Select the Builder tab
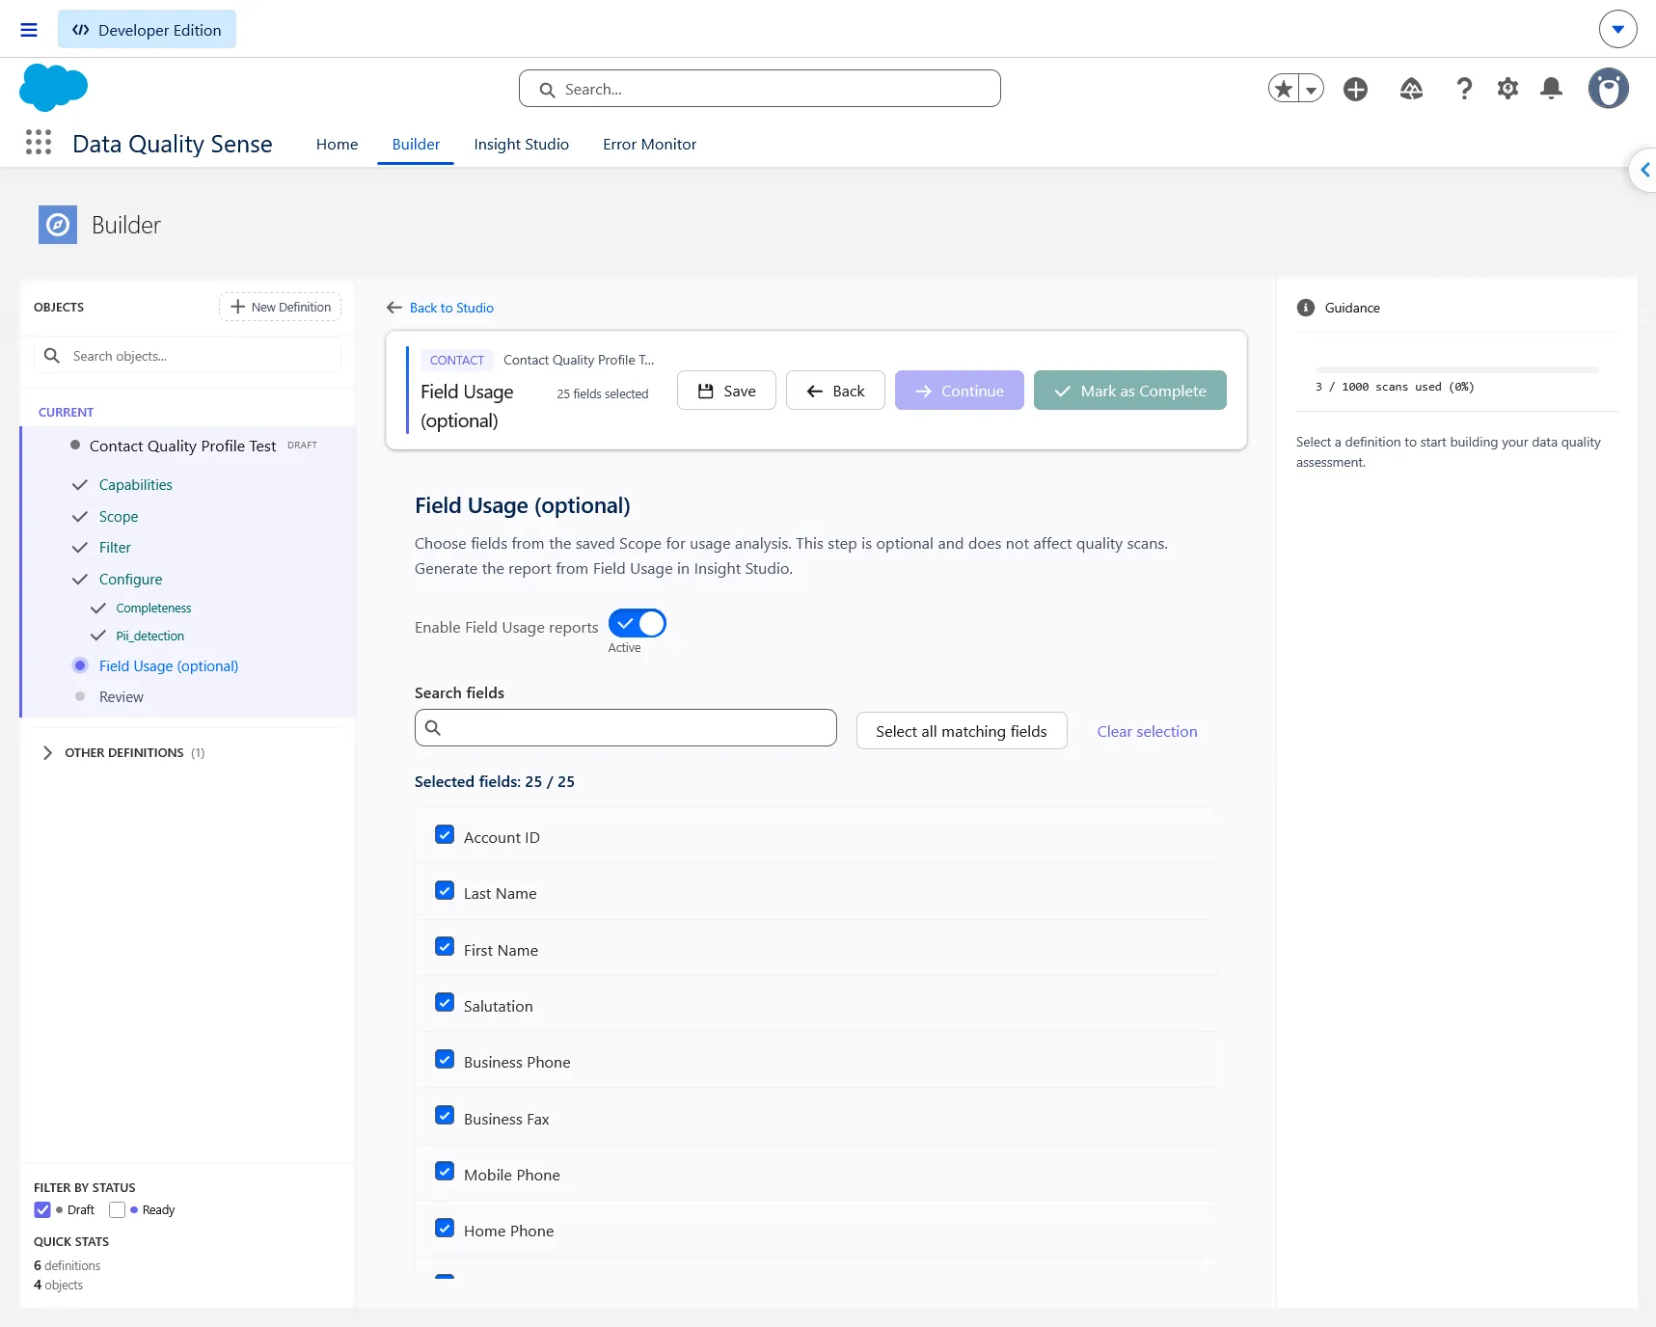Viewport: 1656px width, 1327px height. pyautogui.click(x=416, y=144)
